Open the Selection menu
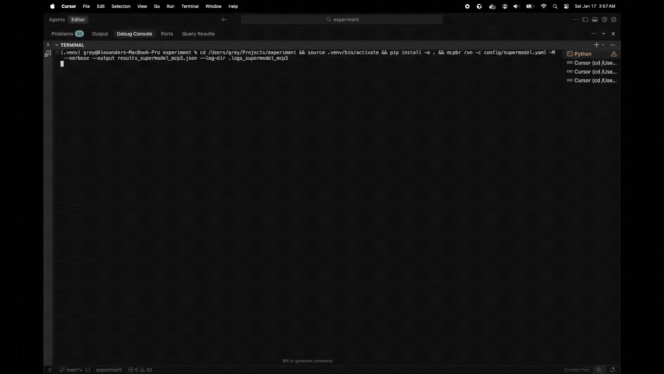Viewport: 664px width, 374px height. (x=121, y=6)
